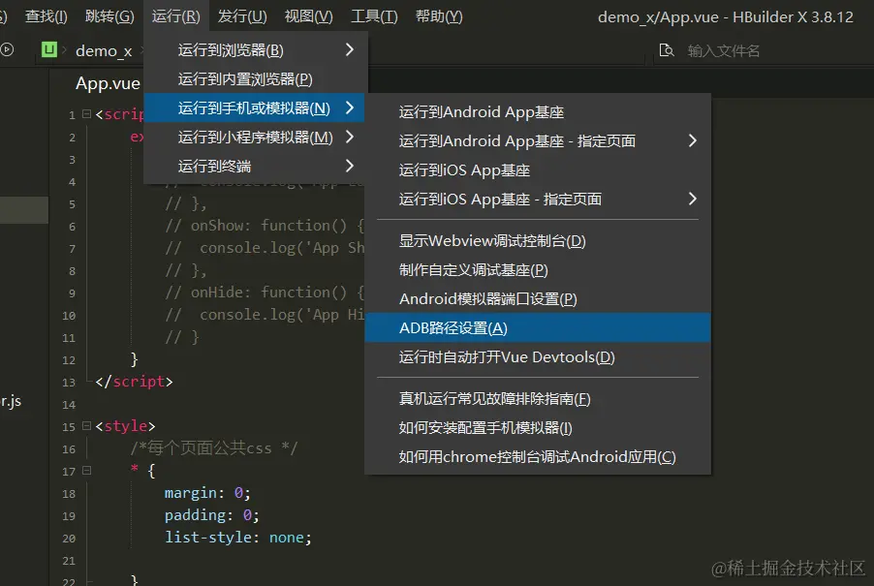Expand arrow next to 运行到小程序模拟器(M)
874x586 pixels.
click(350, 137)
